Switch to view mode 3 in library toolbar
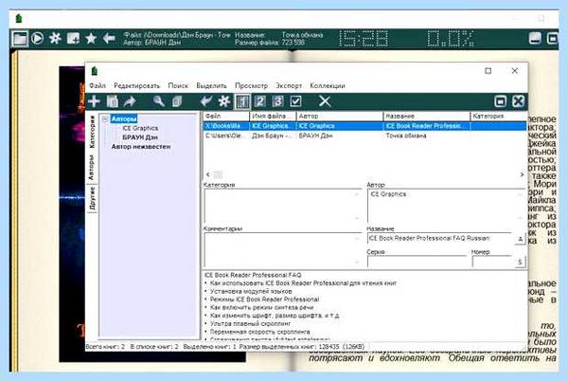The width and height of the screenshot is (568, 381). (277, 101)
